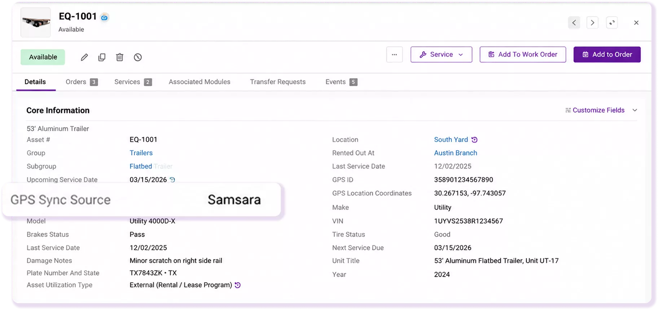Expand the Core Information section chevron
658x310 pixels.
635,110
